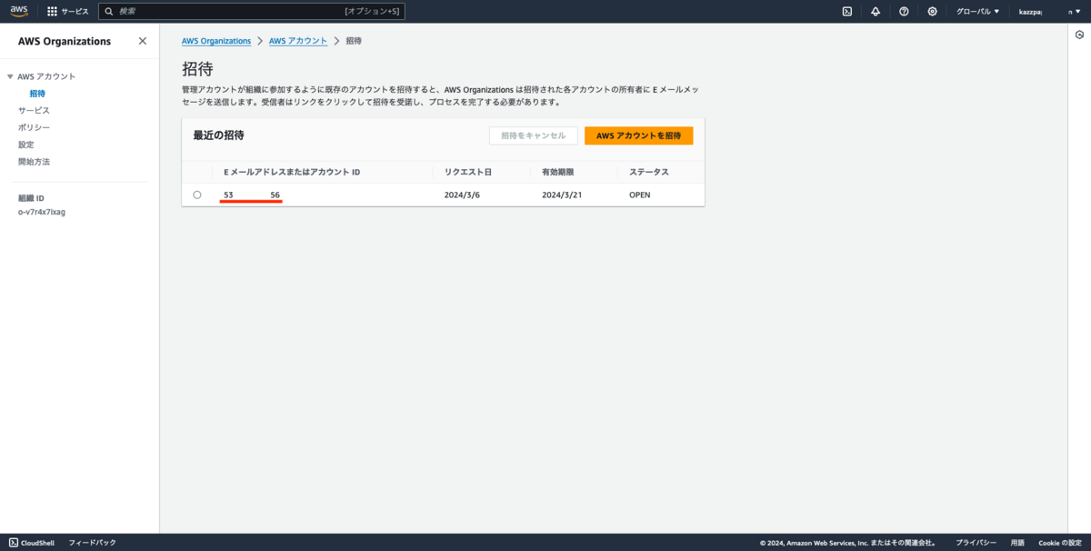
Task: Go to AWS アカウント breadcrumb link
Action: tap(298, 41)
